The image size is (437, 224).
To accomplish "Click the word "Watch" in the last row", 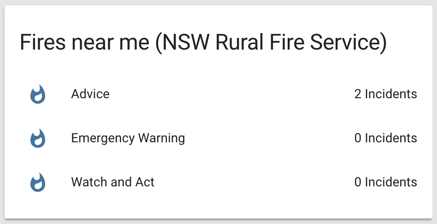I will click(88, 182).
